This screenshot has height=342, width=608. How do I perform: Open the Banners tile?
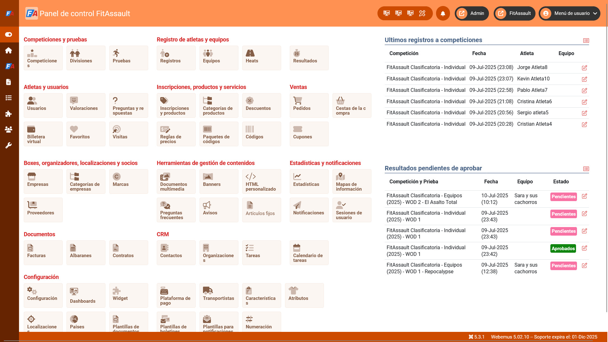tap(219, 181)
